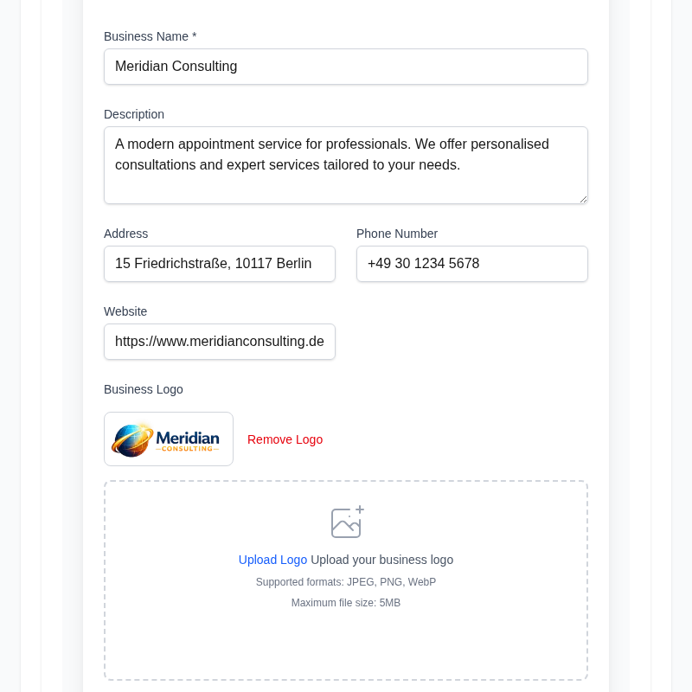This screenshot has width=692, height=692.
Task: Click the Description field label
Action: [134, 113]
